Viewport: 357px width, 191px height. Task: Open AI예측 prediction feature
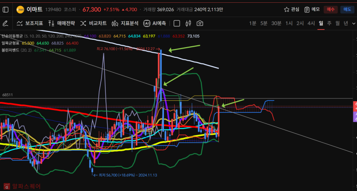(x=155, y=23)
